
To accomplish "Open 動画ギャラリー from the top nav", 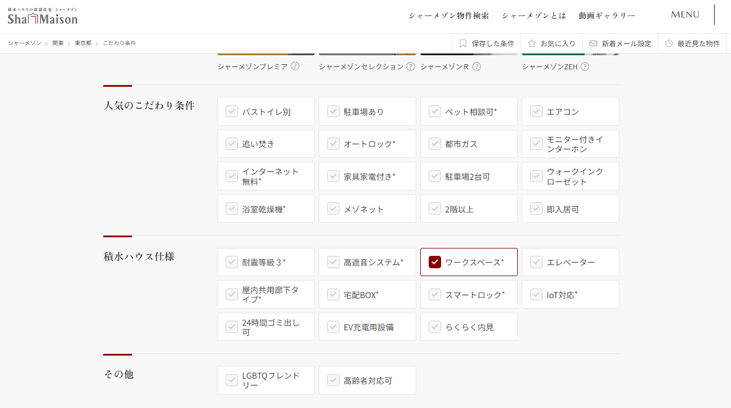I will tap(606, 16).
